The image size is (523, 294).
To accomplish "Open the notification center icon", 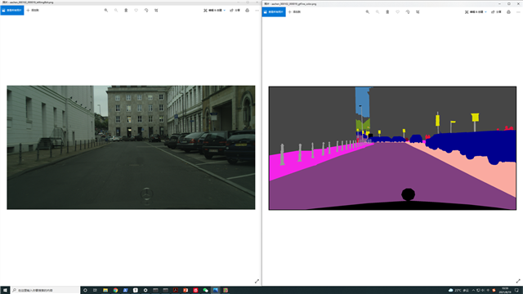I will [516, 291].
